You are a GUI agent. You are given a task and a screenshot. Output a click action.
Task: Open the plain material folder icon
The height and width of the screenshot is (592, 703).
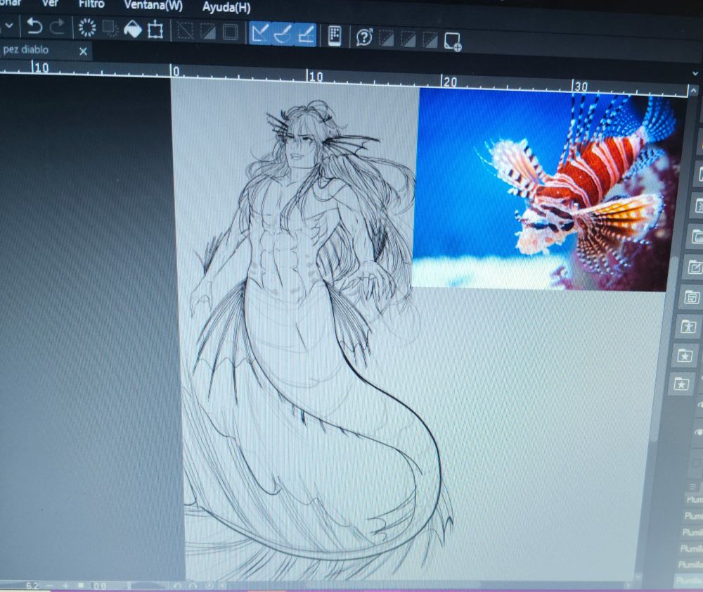(697, 237)
